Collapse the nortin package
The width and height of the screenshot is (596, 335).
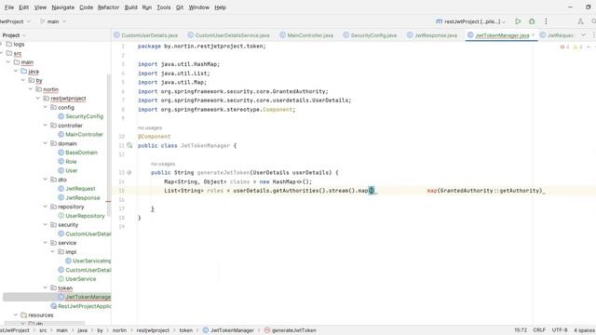(x=31, y=89)
